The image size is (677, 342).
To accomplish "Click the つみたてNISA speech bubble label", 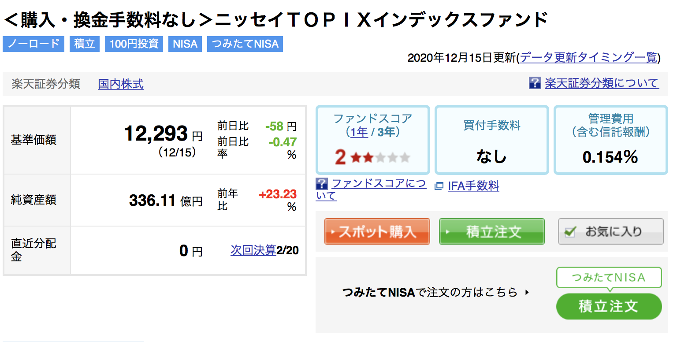I will 609,278.
